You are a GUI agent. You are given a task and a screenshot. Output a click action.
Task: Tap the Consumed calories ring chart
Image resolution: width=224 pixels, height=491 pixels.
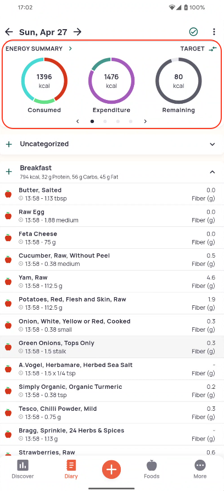coord(44,81)
